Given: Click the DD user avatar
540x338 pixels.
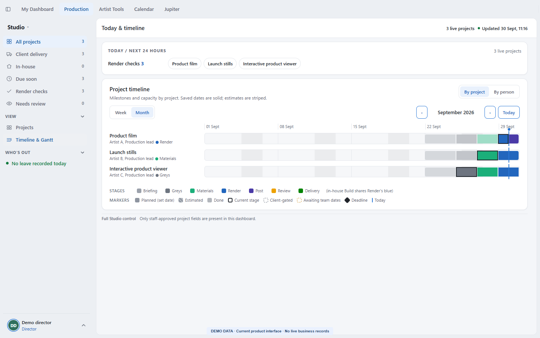Looking at the screenshot, I should [13, 326].
